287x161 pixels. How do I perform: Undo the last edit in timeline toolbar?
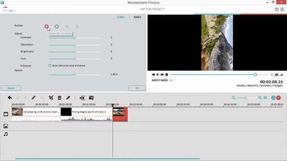pyautogui.click(x=10, y=97)
